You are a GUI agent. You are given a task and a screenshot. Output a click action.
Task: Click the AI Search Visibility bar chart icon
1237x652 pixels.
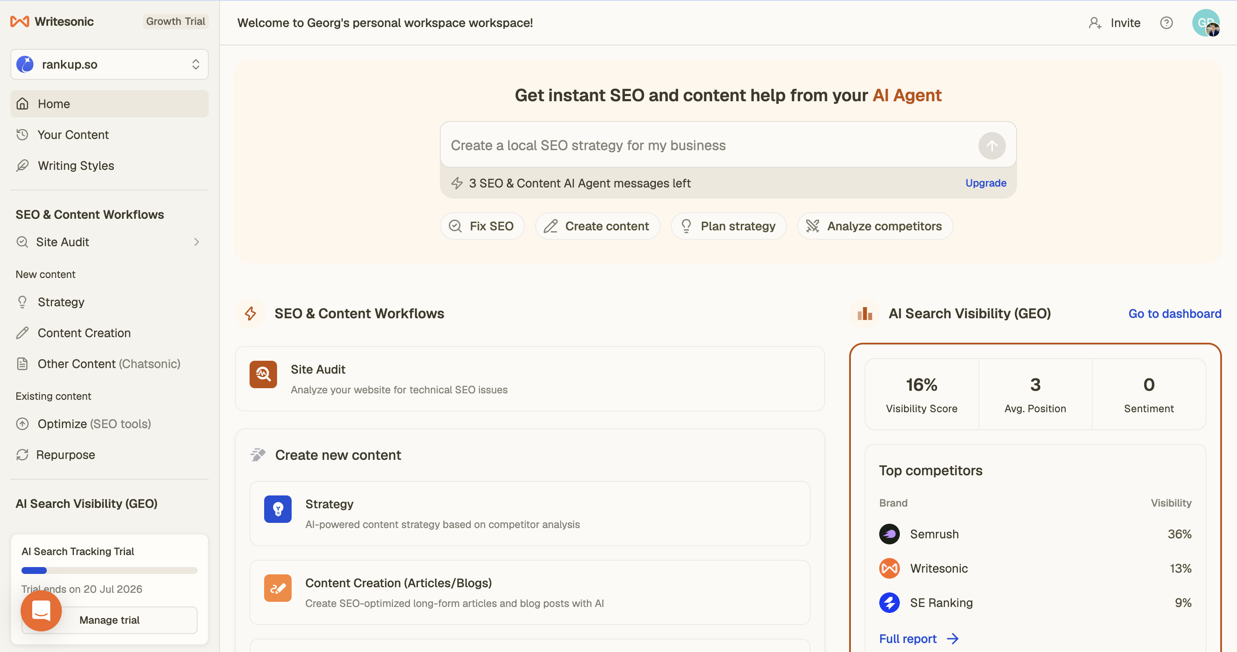864,314
